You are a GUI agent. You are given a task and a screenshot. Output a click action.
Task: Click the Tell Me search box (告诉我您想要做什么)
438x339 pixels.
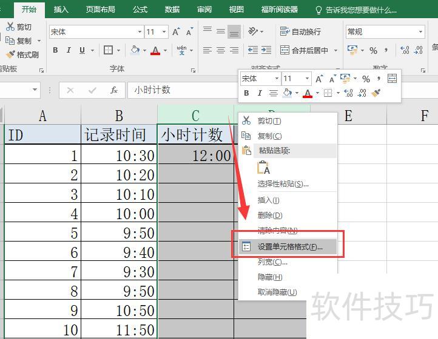coord(356,10)
